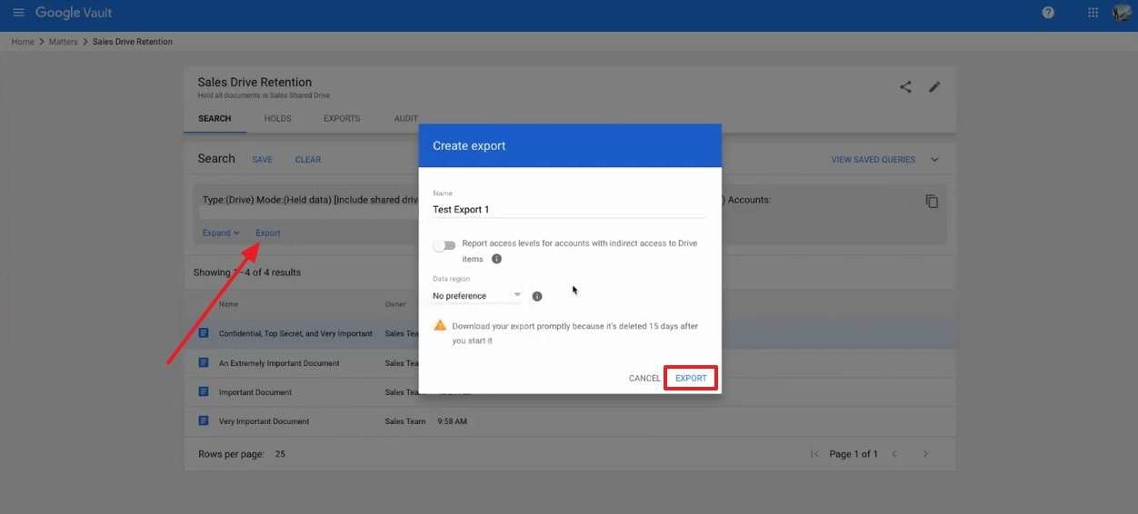Edit the matter with pencil icon

click(934, 87)
